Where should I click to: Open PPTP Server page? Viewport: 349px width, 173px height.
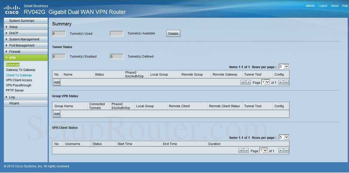15,90
